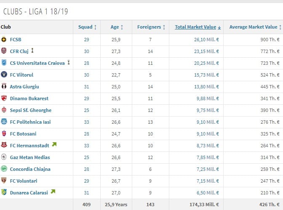Click the Astra Giurgiu club crest
The image size is (283, 210).
tap(4, 87)
